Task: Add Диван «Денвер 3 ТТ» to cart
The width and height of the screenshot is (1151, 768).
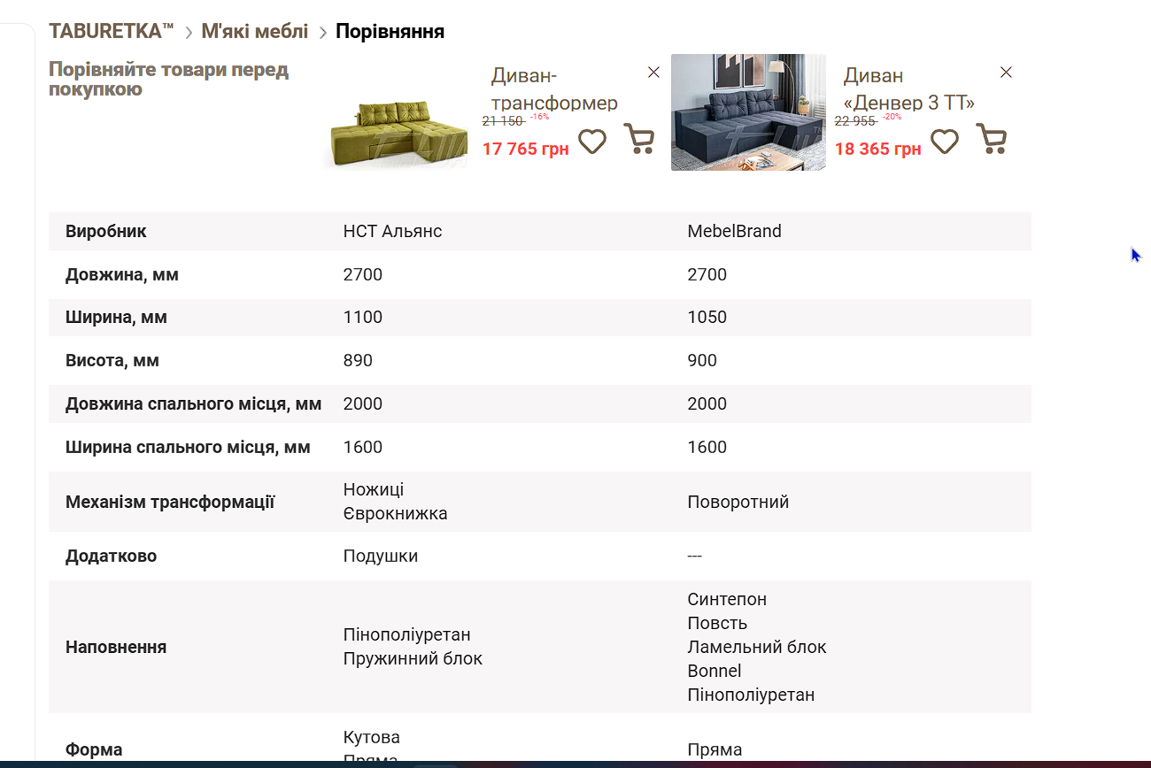Action: (991, 139)
